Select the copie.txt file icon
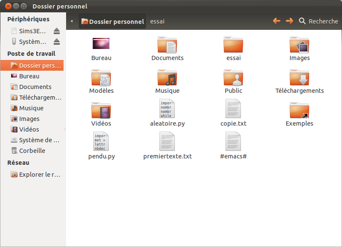 233,109
